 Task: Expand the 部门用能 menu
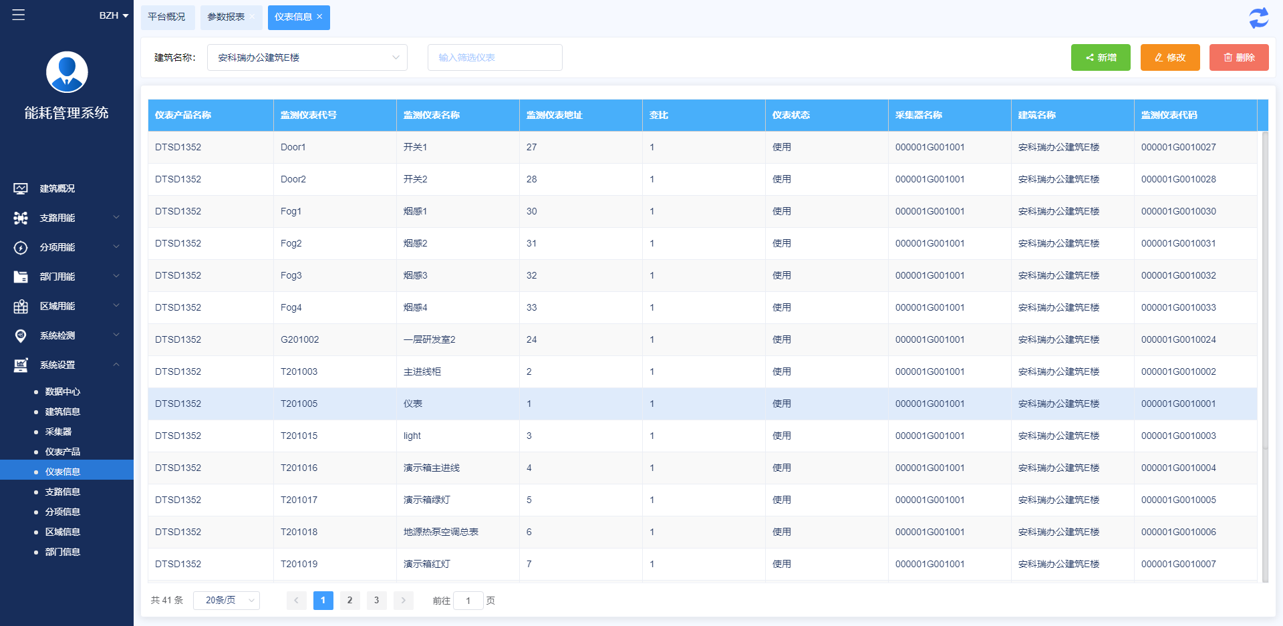point(116,276)
